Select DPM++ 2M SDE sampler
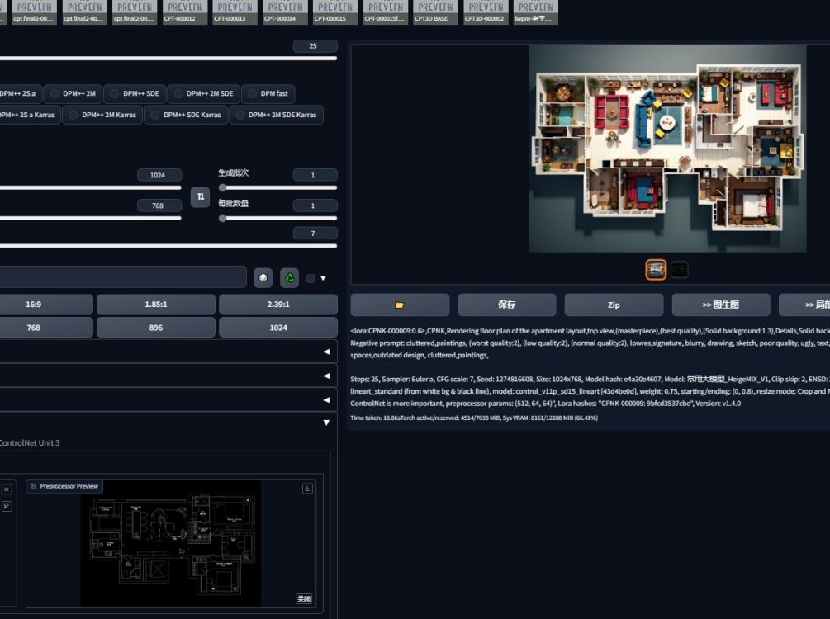This screenshot has width=830, height=619. point(204,93)
